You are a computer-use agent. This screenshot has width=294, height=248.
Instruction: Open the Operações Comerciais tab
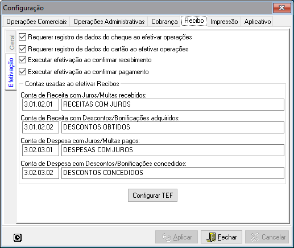pos(36,22)
